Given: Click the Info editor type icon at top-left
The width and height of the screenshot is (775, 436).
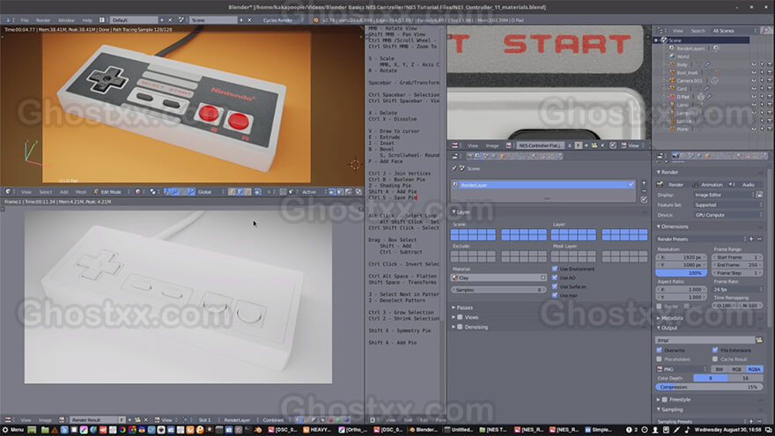Looking at the screenshot, I should click(x=9, y=20).
